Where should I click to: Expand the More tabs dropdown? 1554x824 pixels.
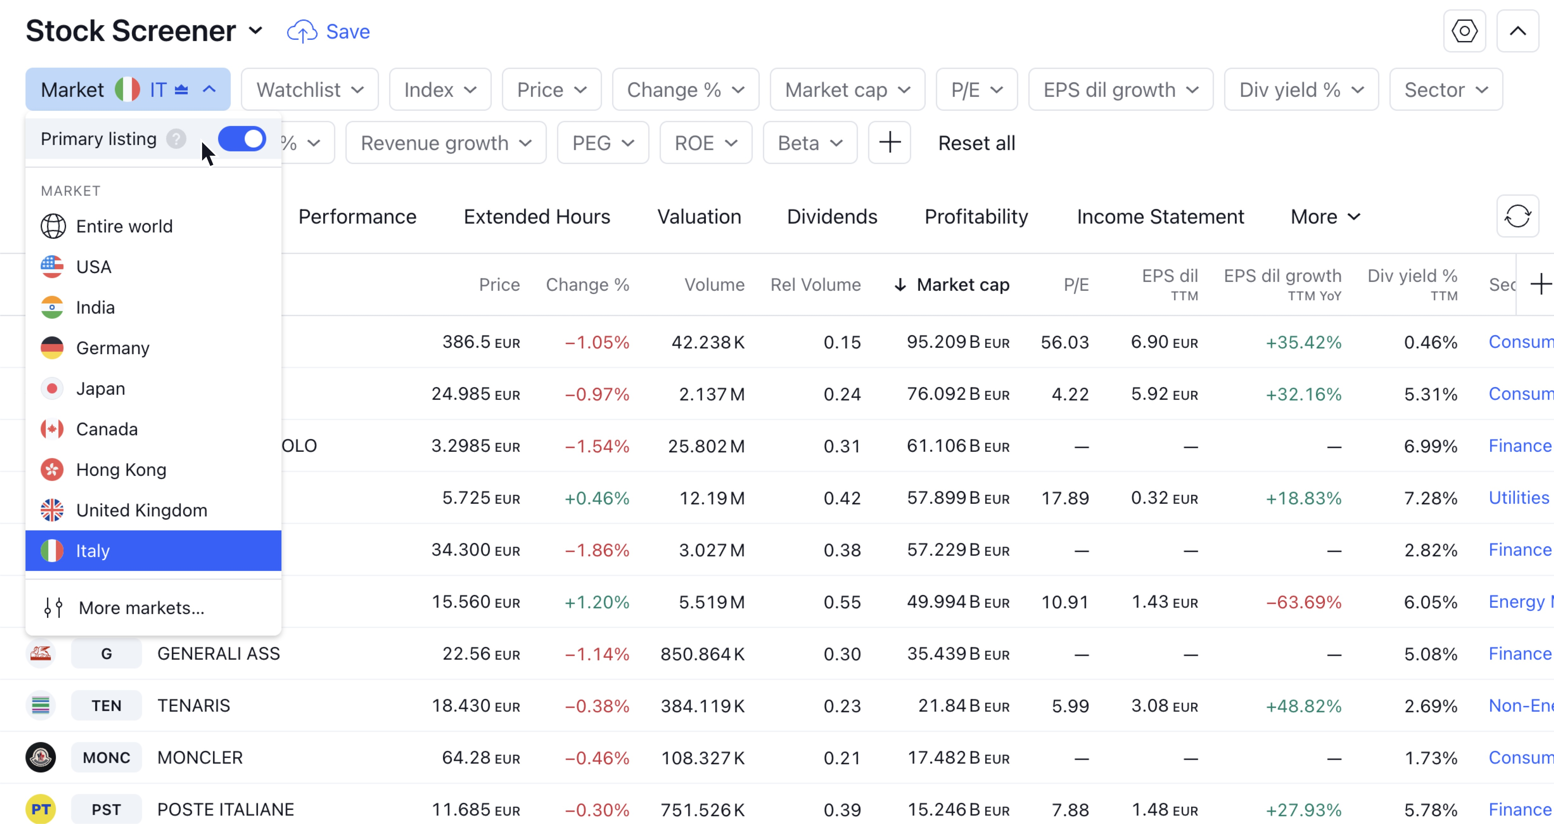click(x=1325, y=217)
